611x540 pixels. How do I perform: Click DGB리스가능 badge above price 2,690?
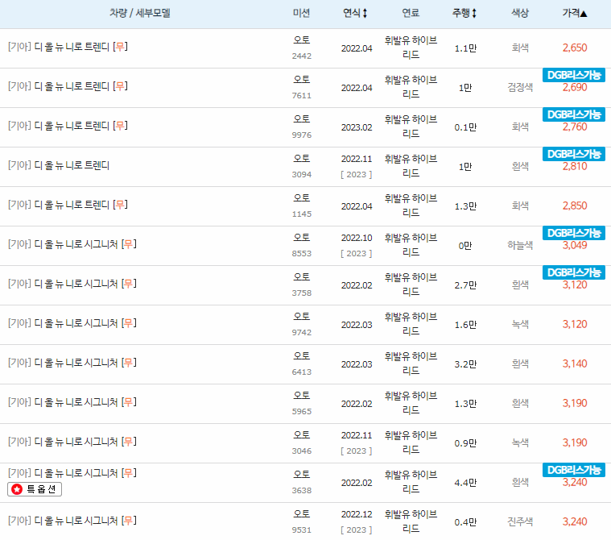pos(574,75)
